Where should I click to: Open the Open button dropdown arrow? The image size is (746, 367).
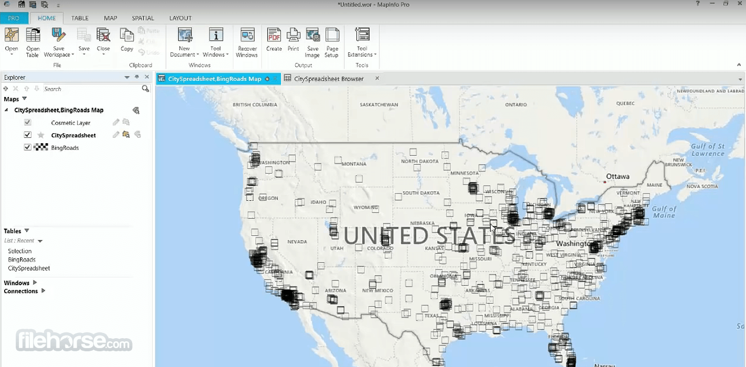[x=12, y=55]
